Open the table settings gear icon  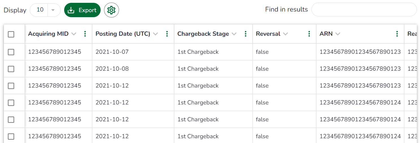click(111, 10)
